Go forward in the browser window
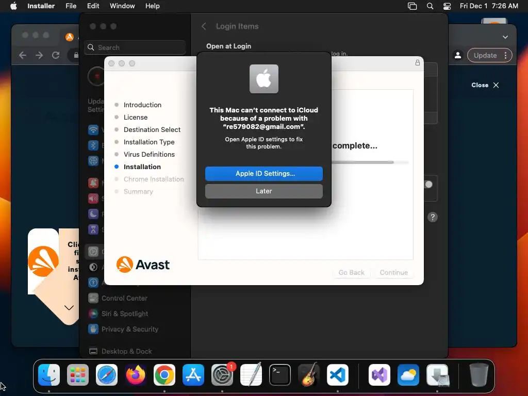Screen dimensions: 528x396 pyautogui.click(x=39, y=55)
